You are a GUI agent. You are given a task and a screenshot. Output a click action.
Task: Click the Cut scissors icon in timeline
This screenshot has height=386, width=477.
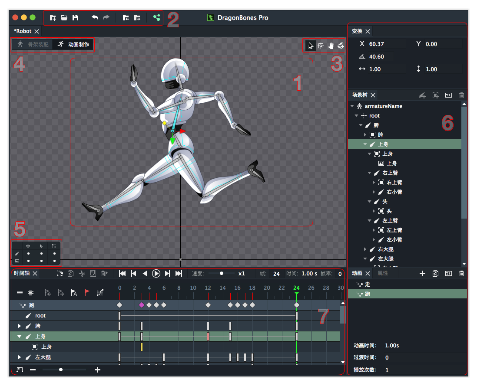82,274
